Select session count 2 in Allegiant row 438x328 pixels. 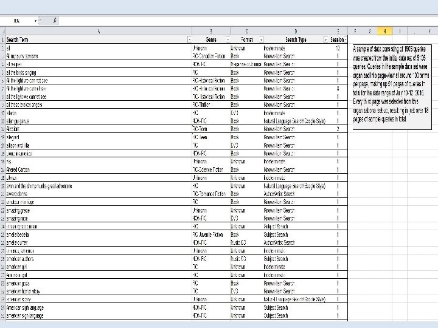338,129
